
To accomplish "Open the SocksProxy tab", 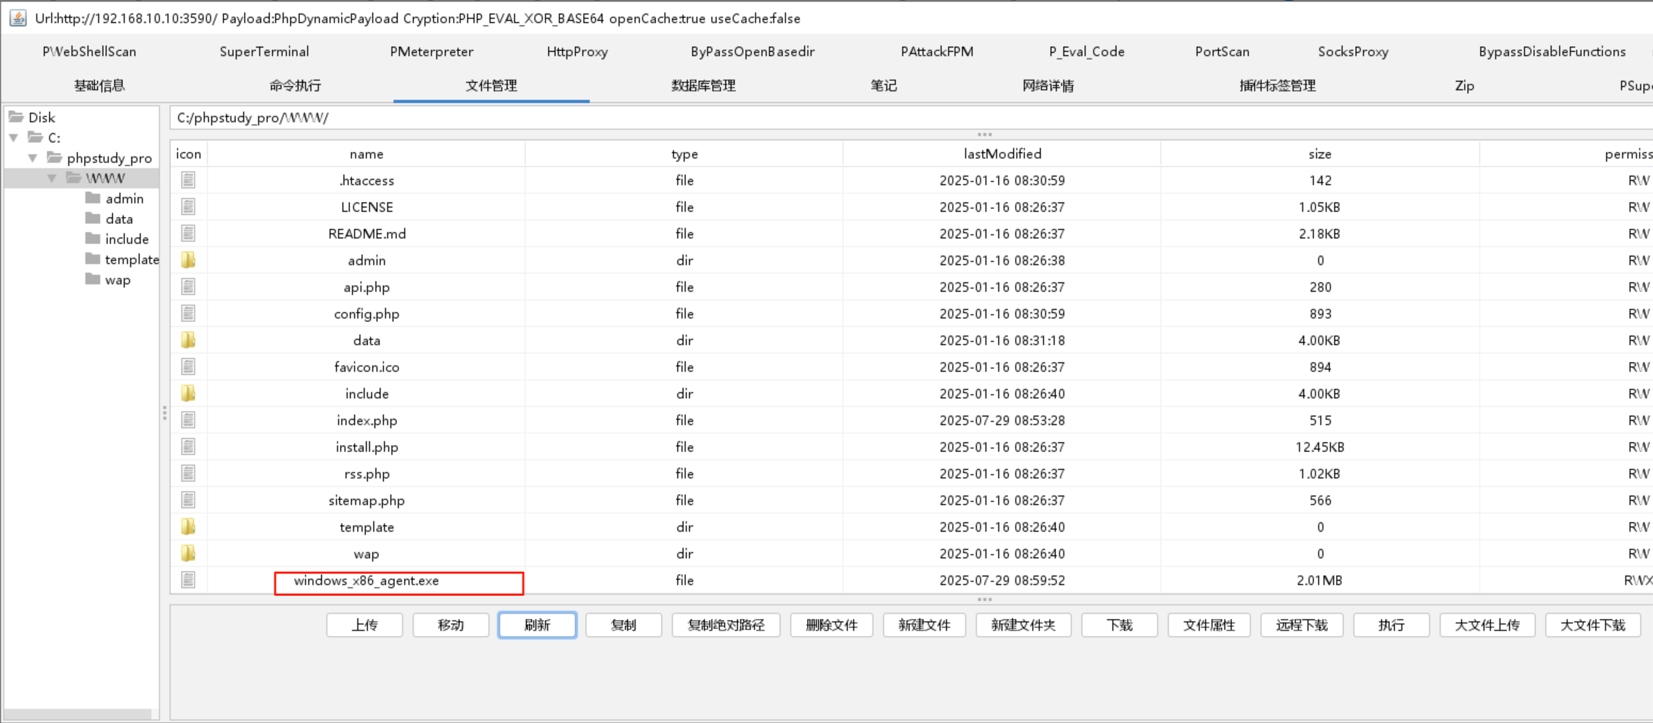I will pos(1353,51).
